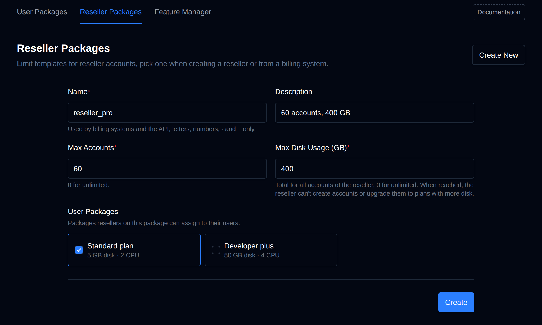
Task: Click the '0 for unlimited.' hint text
Action: 88,185
